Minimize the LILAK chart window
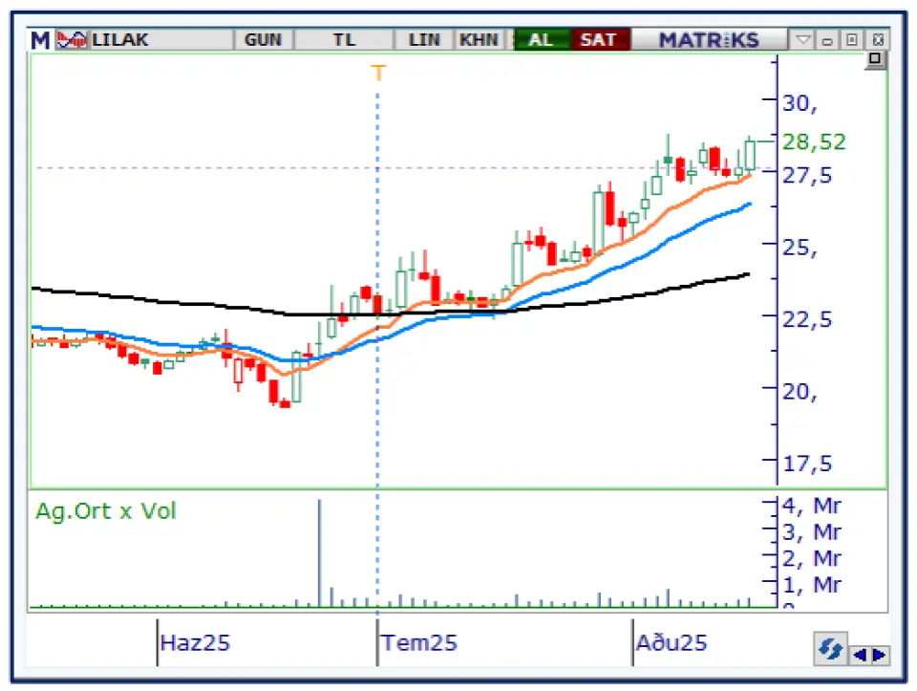The image size is (917, 691). pos(827,40)
